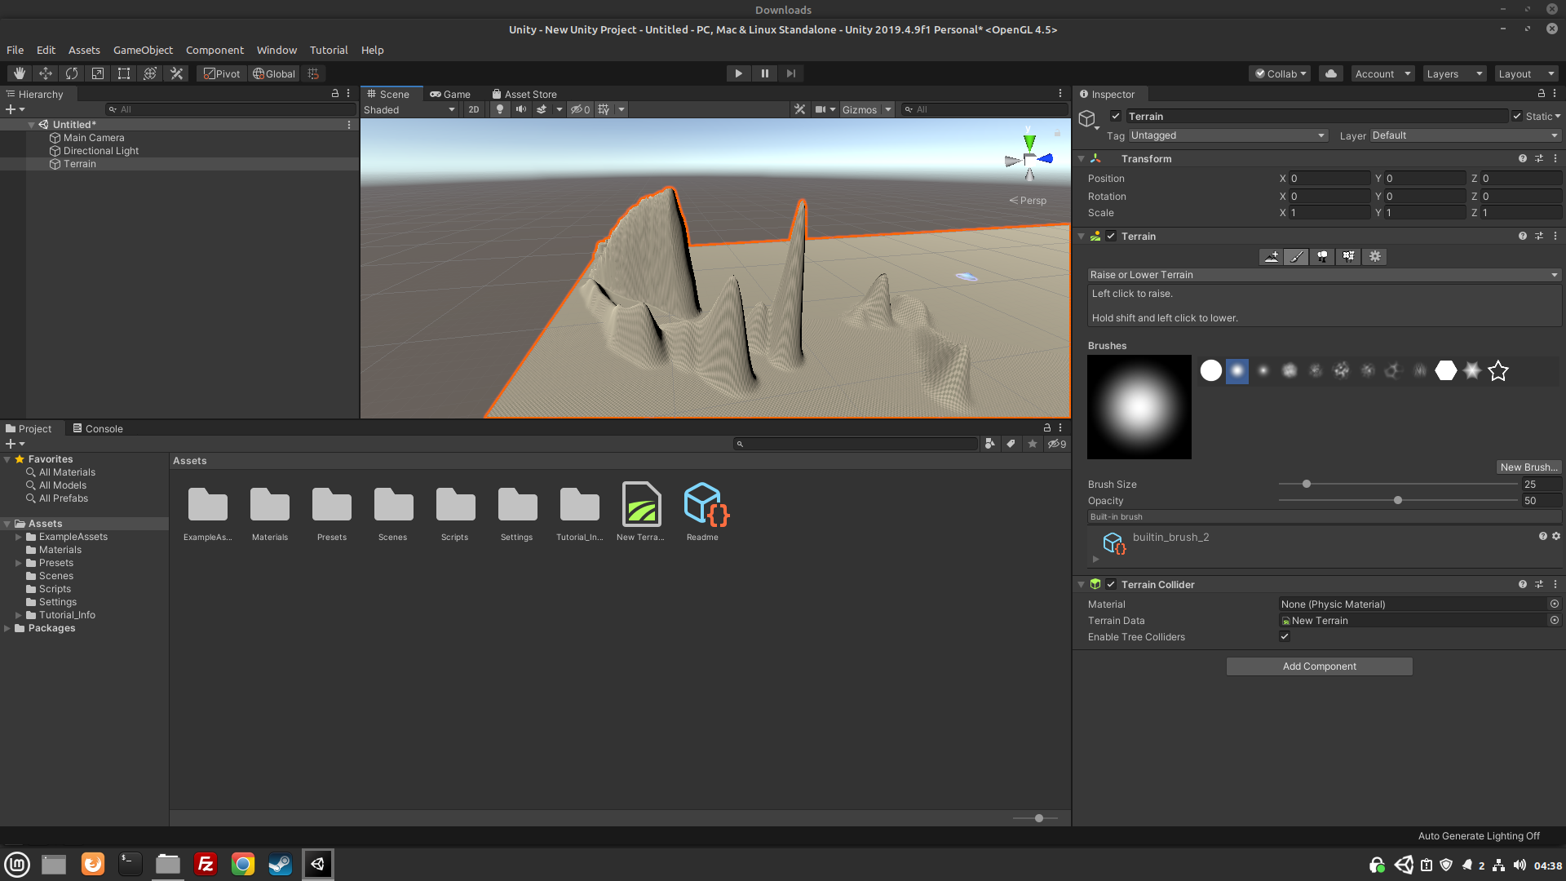The height and width of the screenshot is (881, 1566).
Task: Open the cloud services icon
Action: pyautogui.click(x=1331, y=73)
